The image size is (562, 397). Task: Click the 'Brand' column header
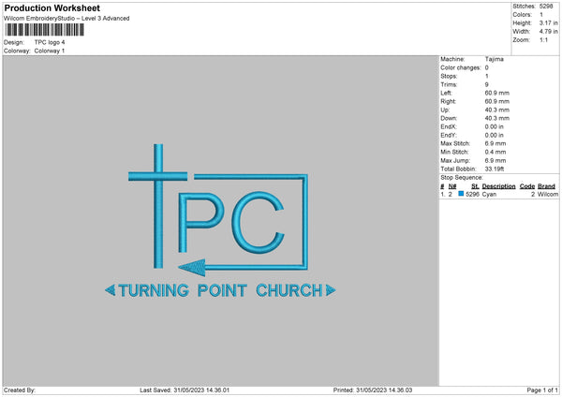[546, 186]
